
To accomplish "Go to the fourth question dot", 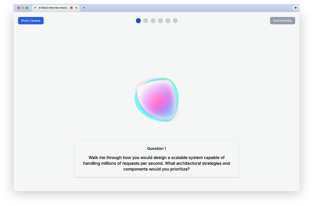I will click(161, 21).
